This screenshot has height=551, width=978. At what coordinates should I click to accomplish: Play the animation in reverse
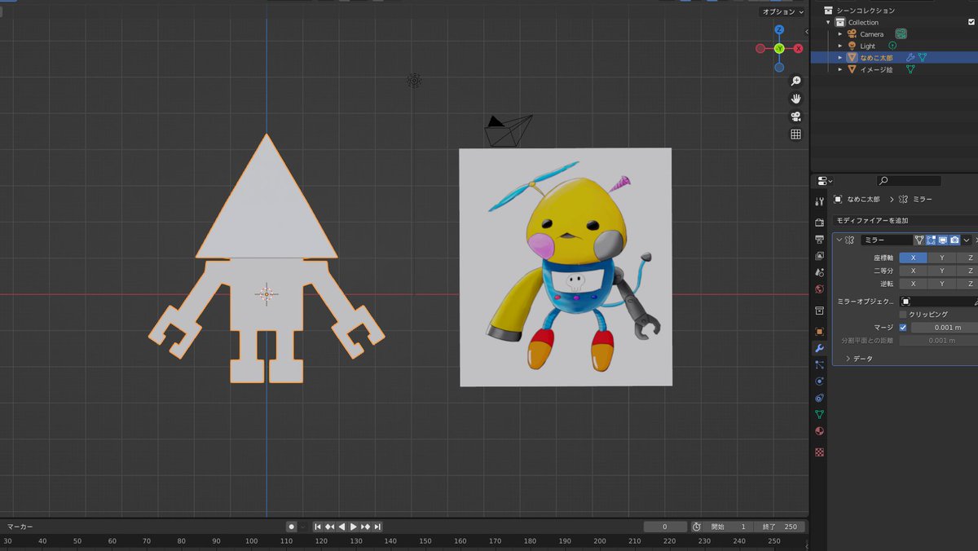tap(341, 527)
